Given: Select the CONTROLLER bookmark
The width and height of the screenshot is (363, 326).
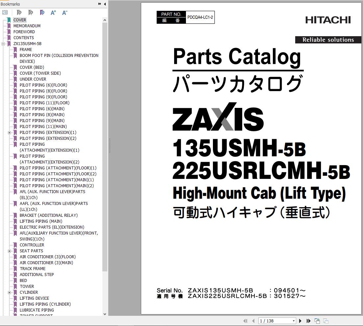Looking at the screenshot, I should coord(32,245).
